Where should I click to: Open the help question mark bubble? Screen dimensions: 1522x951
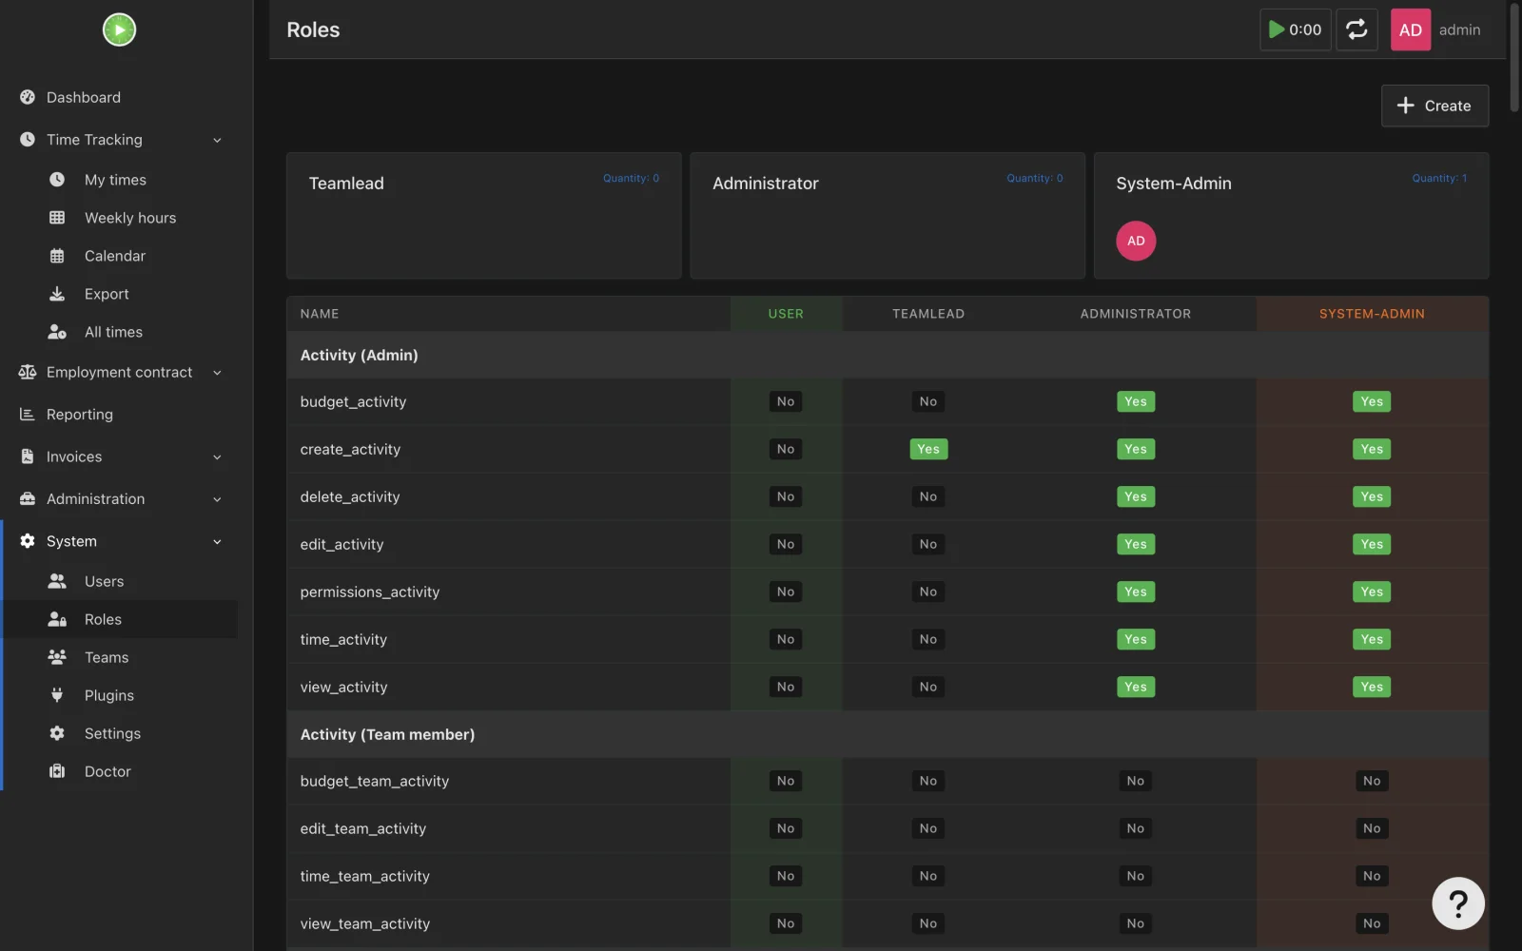pos(1458,903)
